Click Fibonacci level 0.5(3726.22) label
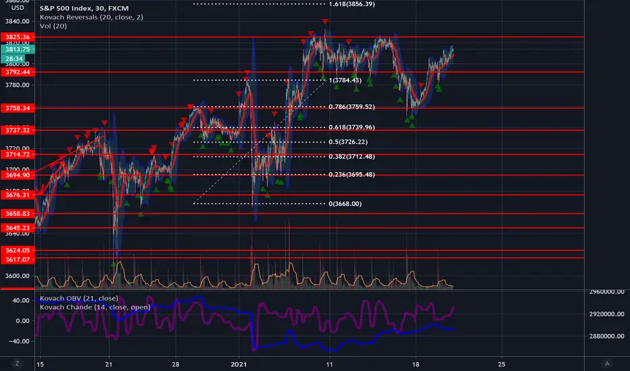 [x=348, y=142]
